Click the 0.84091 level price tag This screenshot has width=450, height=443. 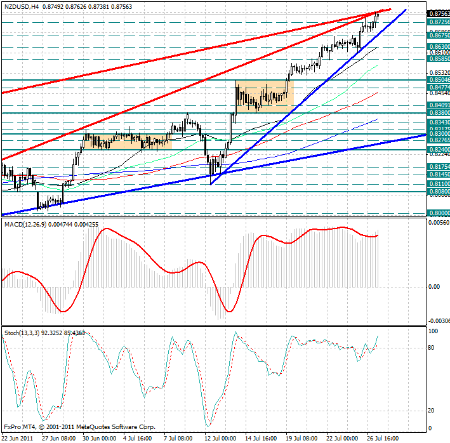pos(439,105)
